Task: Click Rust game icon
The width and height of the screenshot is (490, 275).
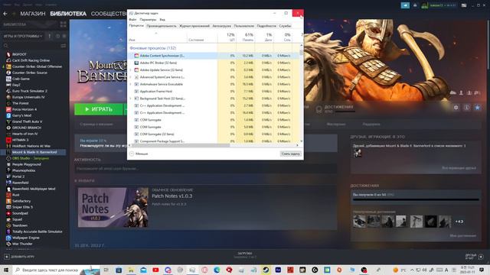Action: pos(8,195)
